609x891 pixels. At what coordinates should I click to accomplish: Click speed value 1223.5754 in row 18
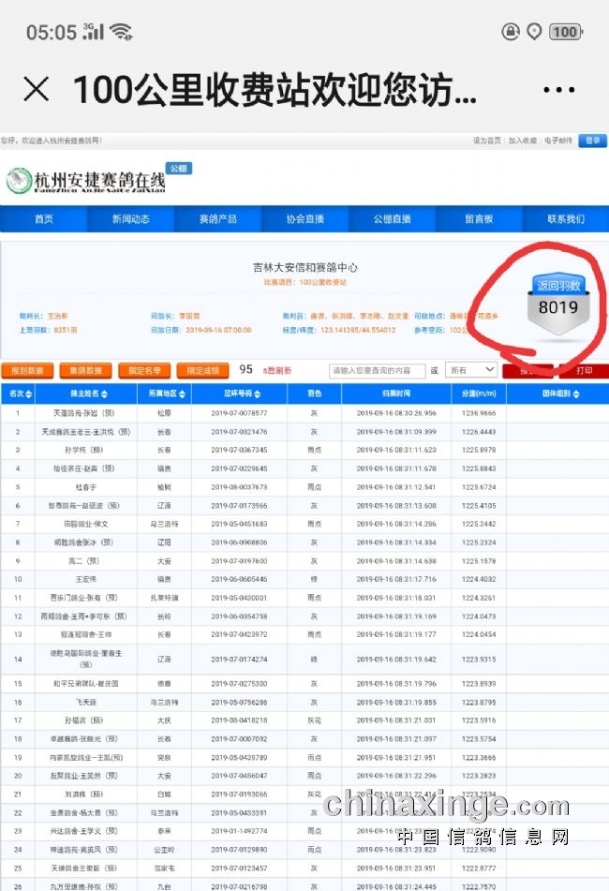point(479,738)
